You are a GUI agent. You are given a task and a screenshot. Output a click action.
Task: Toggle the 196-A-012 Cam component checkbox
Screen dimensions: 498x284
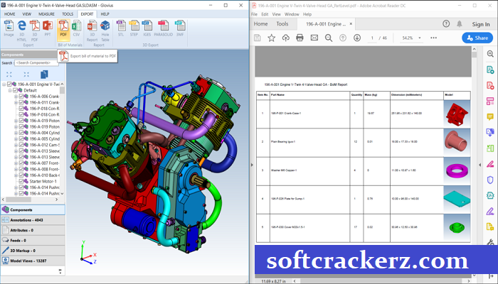coord(21,145)
